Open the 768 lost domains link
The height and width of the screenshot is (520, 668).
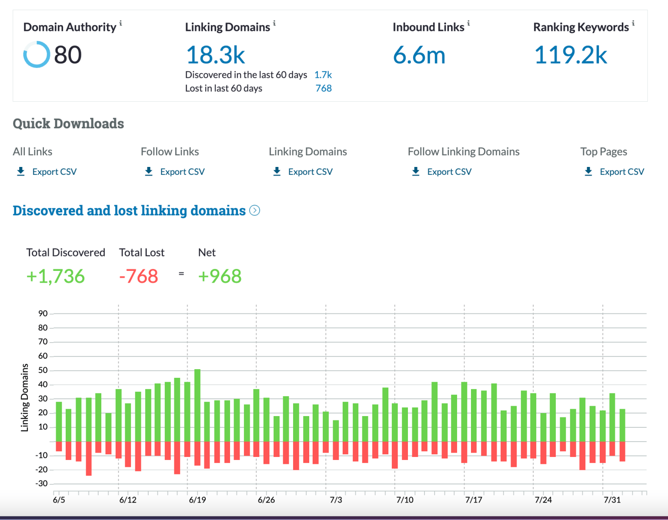pyautogui.click(x=324, y=88)
